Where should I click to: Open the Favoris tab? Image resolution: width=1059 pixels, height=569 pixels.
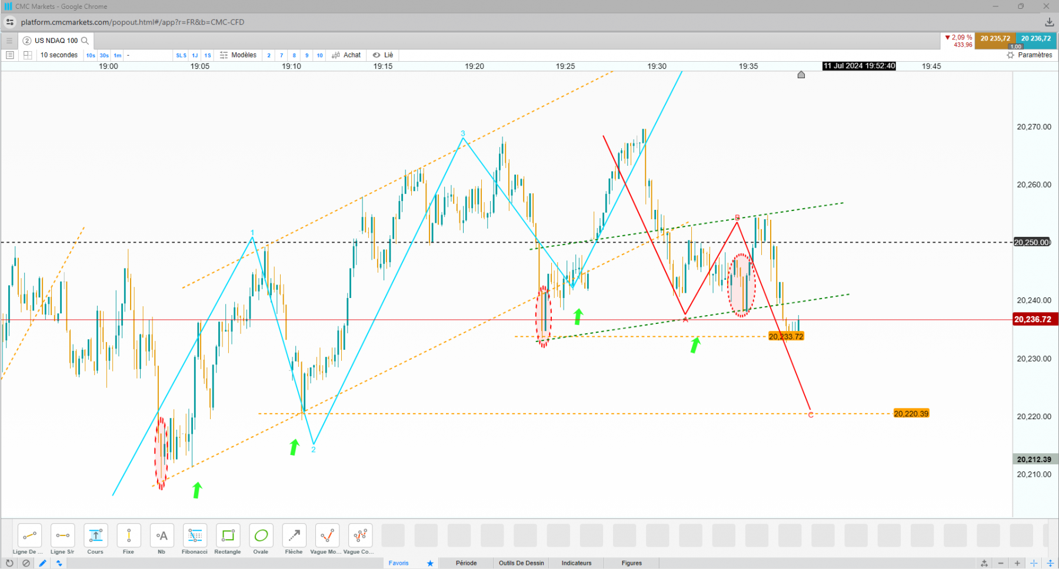(x=398, y=563)
